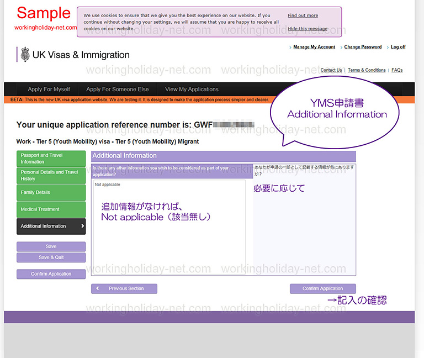Log off from the account
424x358 pixels.
tap(398, 47)
